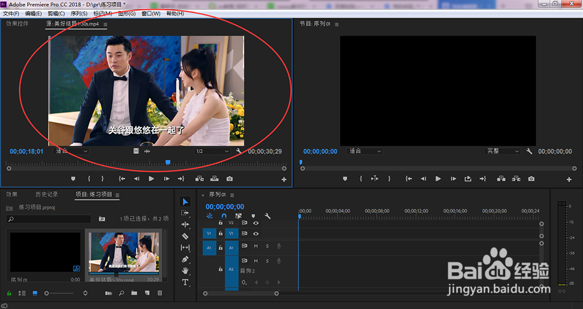Open Project panel hamburger menu

tap(117, 195)
